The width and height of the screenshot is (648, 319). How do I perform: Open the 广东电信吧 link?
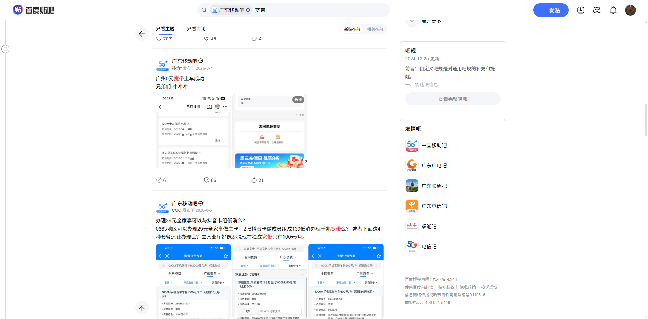[434, 206]
